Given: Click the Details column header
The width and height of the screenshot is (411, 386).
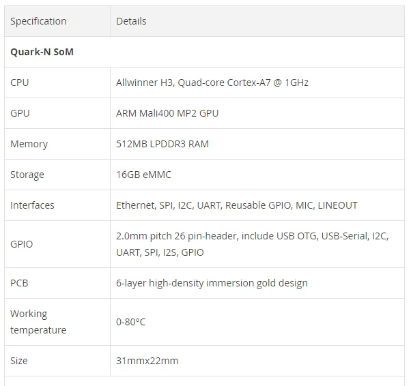Looking at the screenshot, I should [x=131, y=21].
